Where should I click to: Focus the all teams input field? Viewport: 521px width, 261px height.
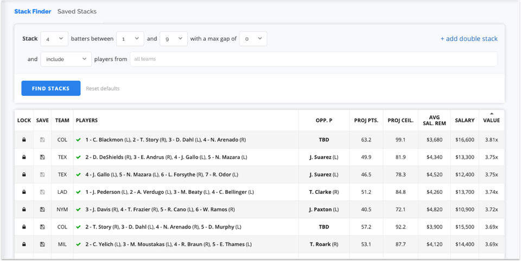tap(314, 59)
